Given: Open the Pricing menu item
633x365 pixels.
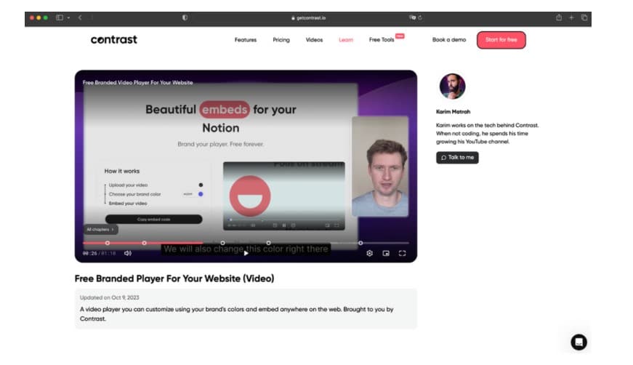Looking at the screenshot, I should (x=281, y=40).
